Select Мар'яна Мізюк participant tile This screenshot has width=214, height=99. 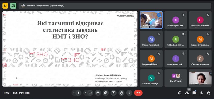point(151,59)
